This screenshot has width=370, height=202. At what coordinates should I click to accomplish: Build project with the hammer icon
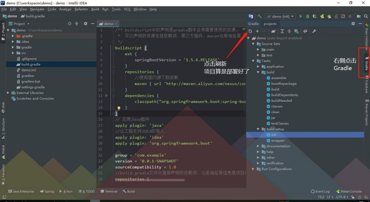260,16
